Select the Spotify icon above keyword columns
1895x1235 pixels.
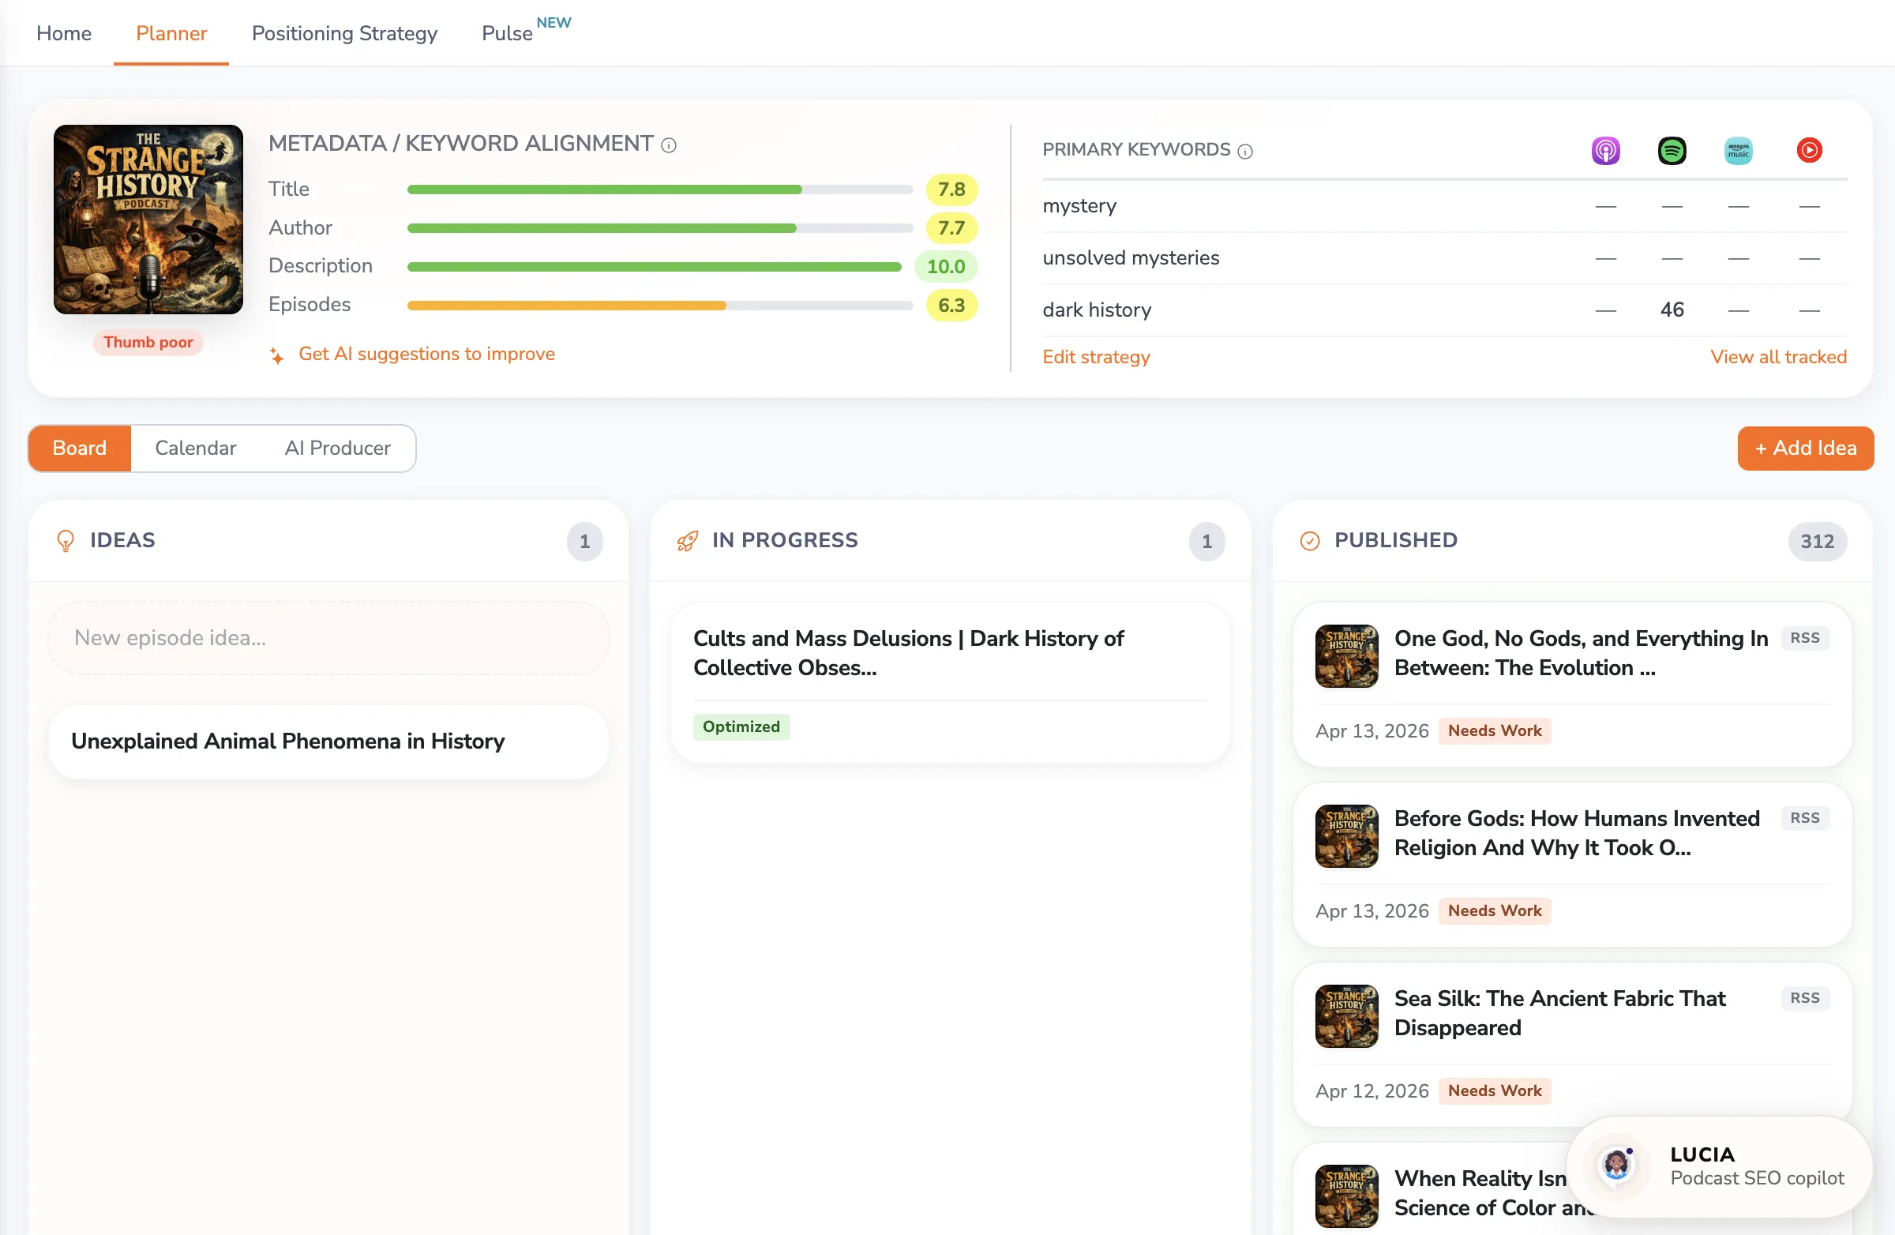pyautogui.click(x=1673, y=150)
